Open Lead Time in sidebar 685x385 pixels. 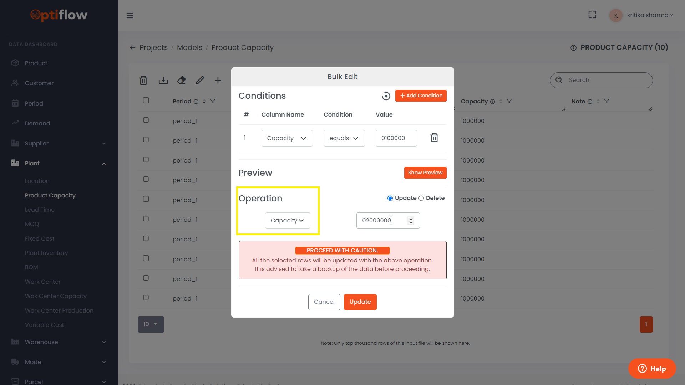pyautogui.click(x=40, y=210)
